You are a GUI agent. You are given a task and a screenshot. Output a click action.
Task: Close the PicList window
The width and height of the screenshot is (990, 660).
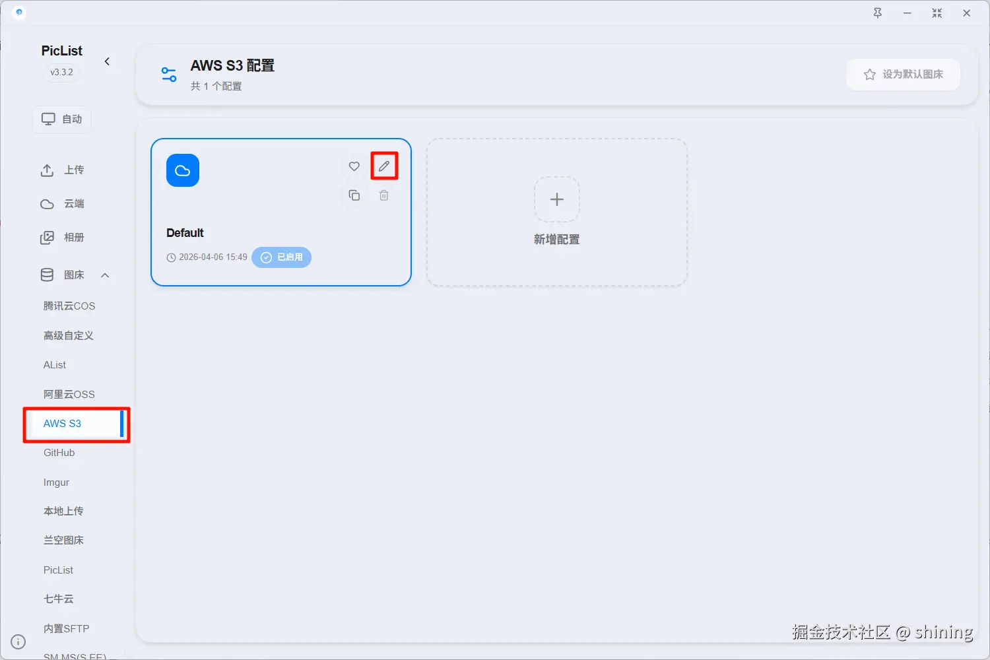pyautogui.click(x=967, y=13)
